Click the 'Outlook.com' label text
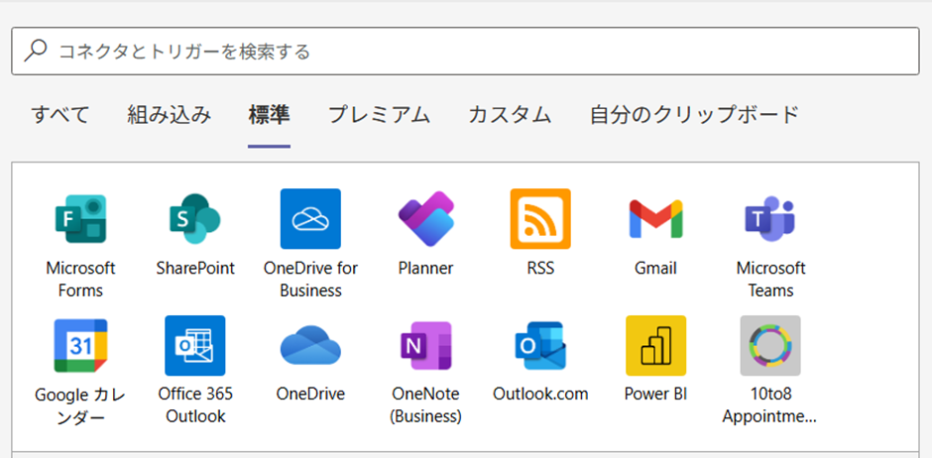 point(540,394)
